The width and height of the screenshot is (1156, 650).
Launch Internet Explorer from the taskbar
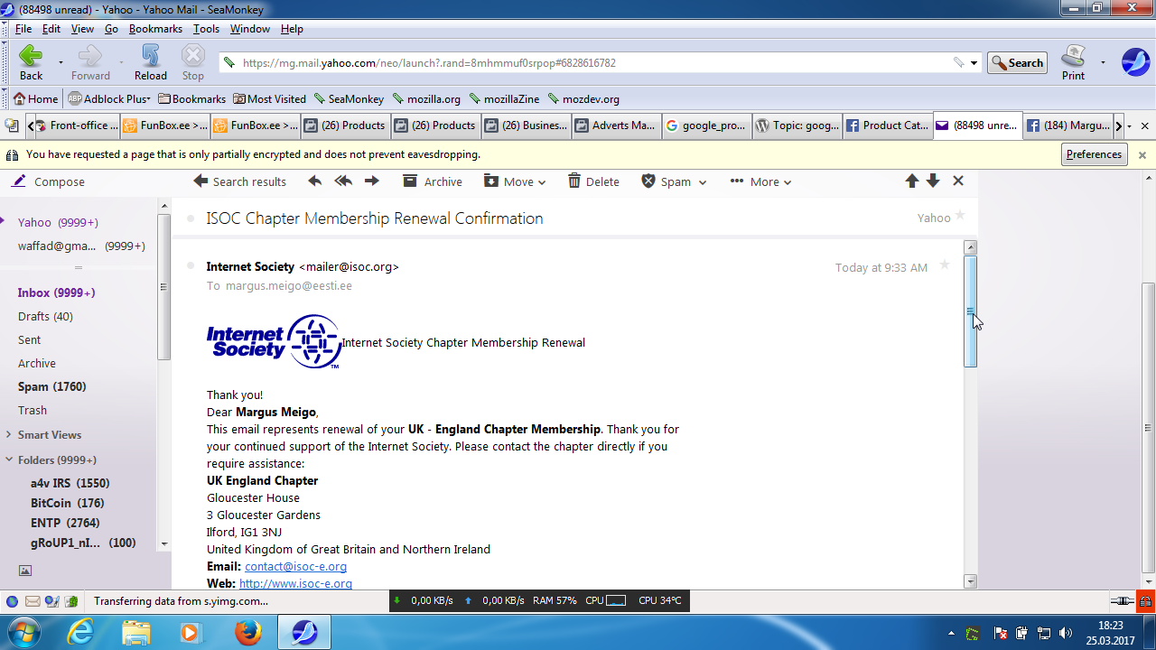(x=80, y=632)
